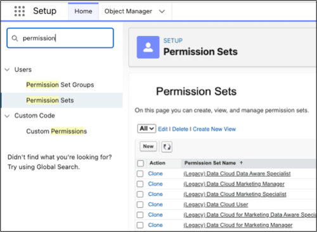This screenshot has width=317, height=232.
Task: Check the box for Data Cloud for Marketing Data Aware row
Action: 140,215
